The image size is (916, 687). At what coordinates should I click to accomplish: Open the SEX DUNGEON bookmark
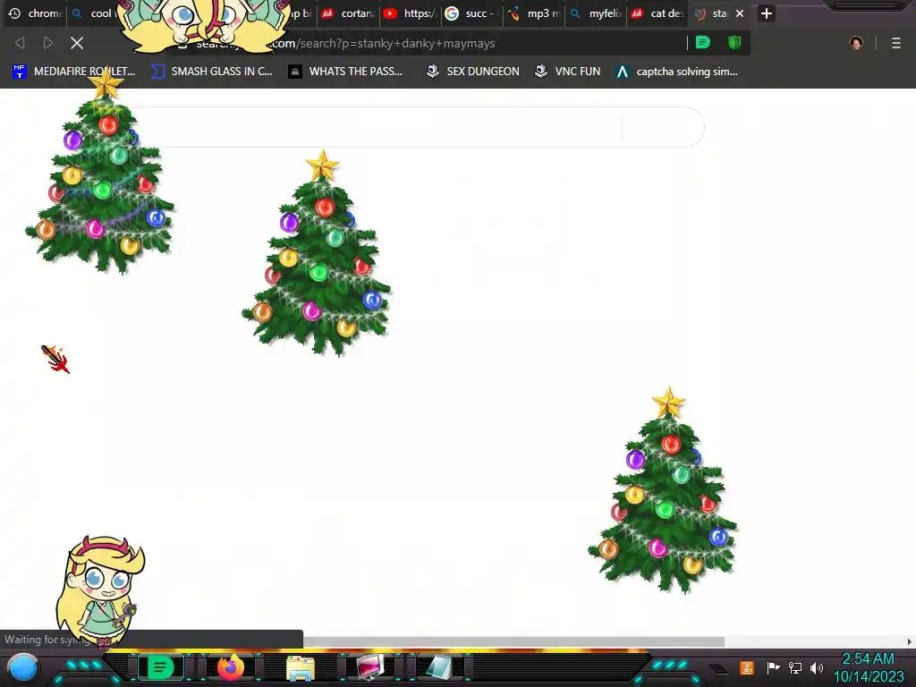(x=472, y=72)
